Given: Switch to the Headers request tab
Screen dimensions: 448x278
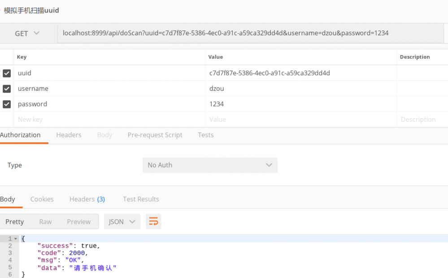Looking at the screenshot, I should 69,135.
